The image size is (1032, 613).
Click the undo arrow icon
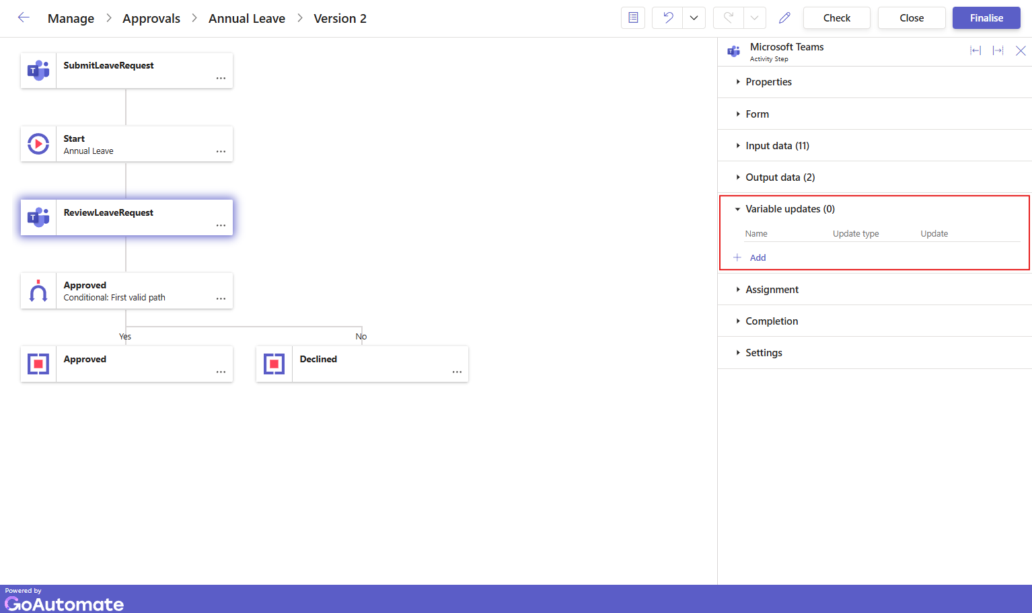point(667,18)
